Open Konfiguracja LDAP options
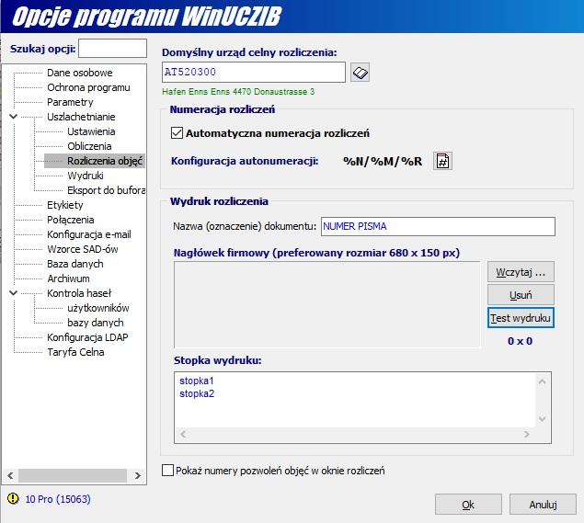Viewport: 584px width, 523px height. (x=87, y=337)
